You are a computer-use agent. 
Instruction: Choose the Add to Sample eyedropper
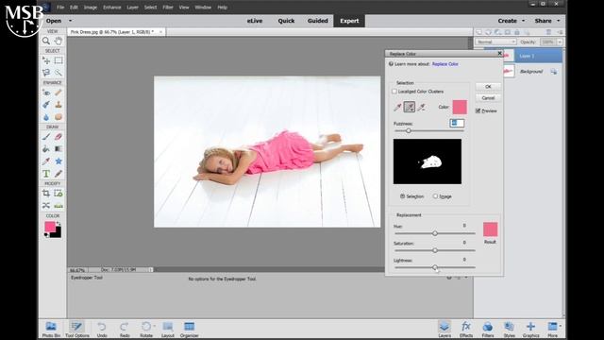(x=410, y=107)
